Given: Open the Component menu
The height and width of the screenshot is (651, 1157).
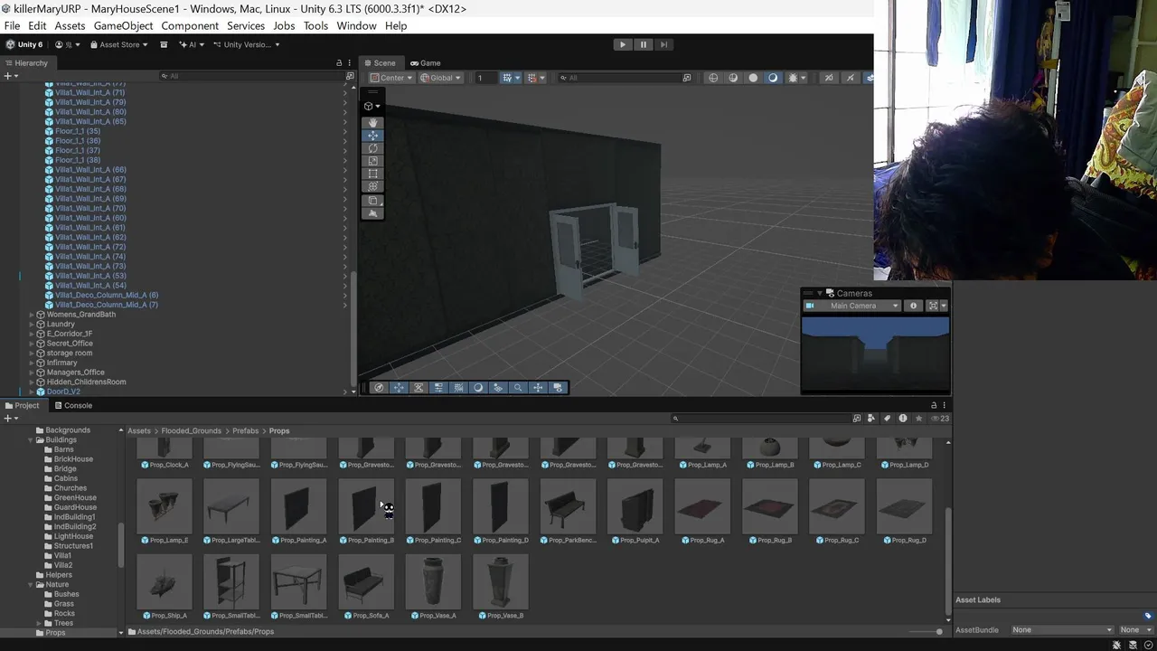Looking at the screenshot, I should pos(190,25).
